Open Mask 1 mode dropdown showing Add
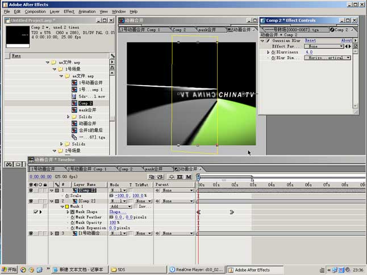 [x=120, y=206]
